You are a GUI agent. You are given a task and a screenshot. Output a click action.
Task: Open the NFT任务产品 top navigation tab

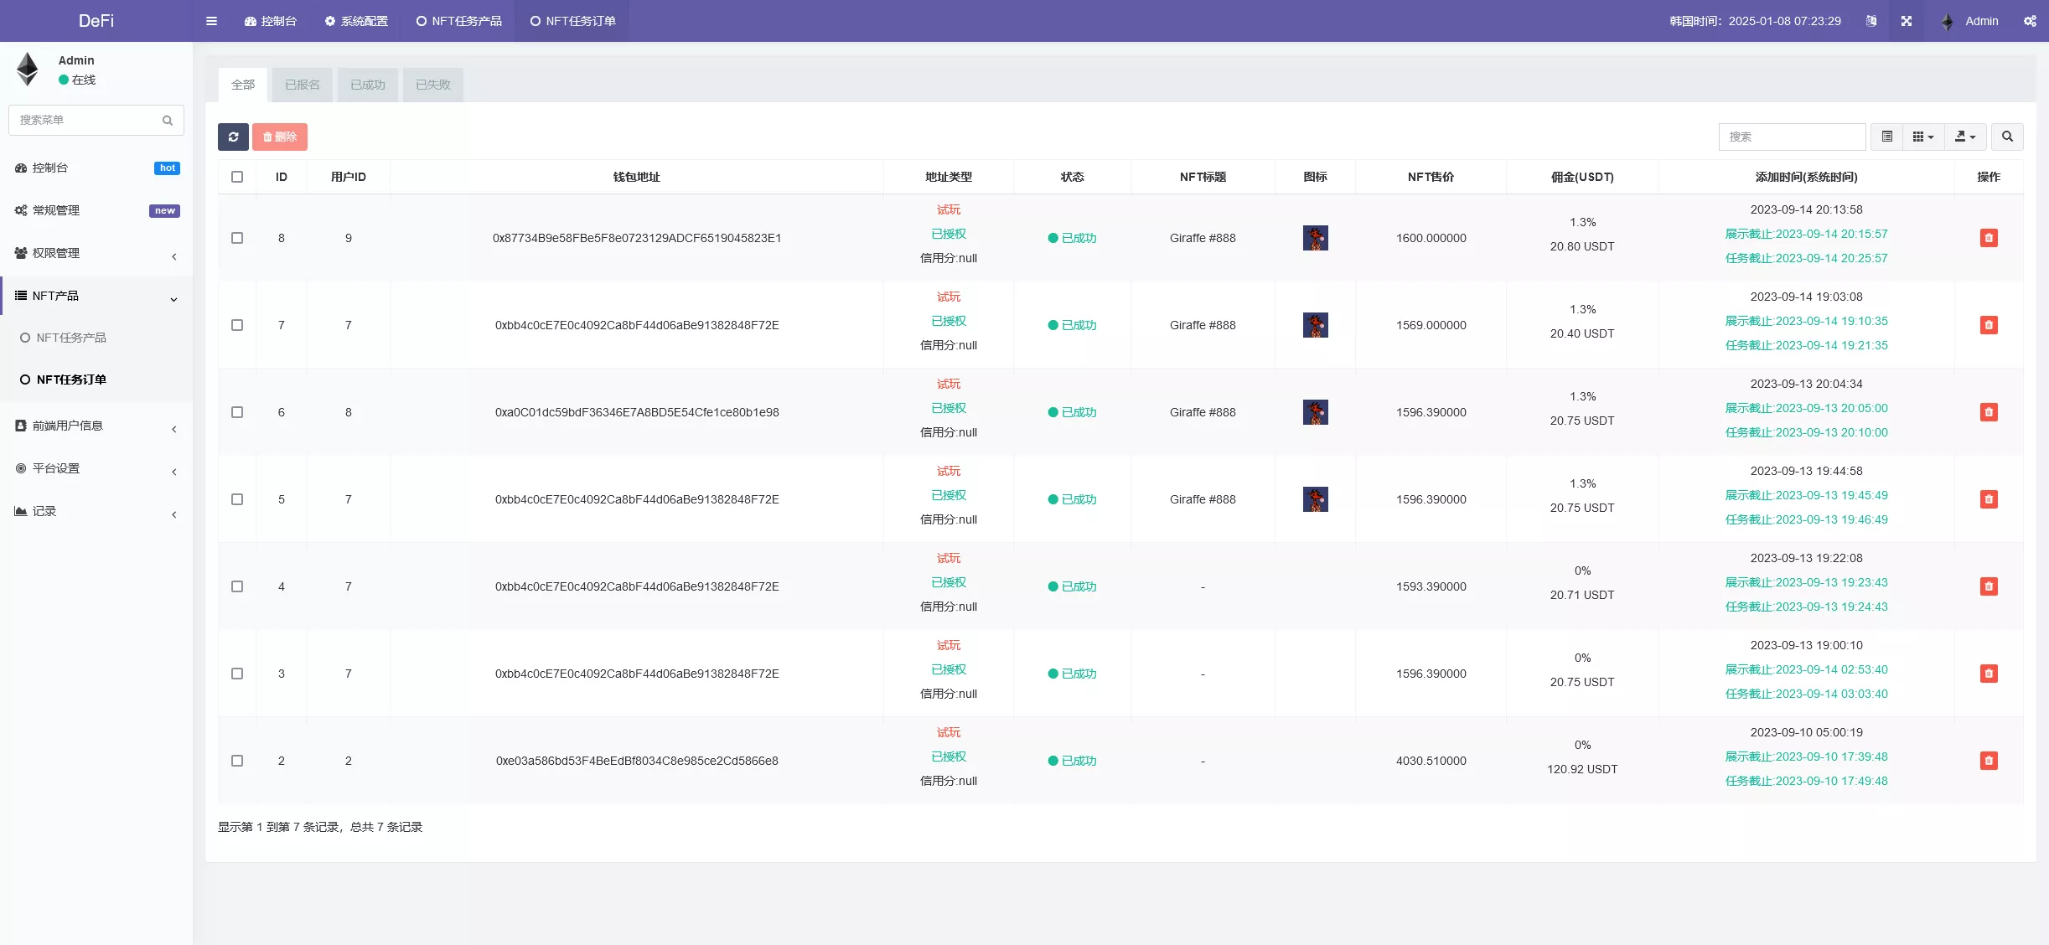[458, 21]
